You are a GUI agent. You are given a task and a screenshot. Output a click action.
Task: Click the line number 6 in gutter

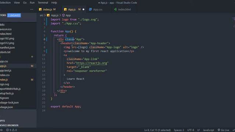44,39
